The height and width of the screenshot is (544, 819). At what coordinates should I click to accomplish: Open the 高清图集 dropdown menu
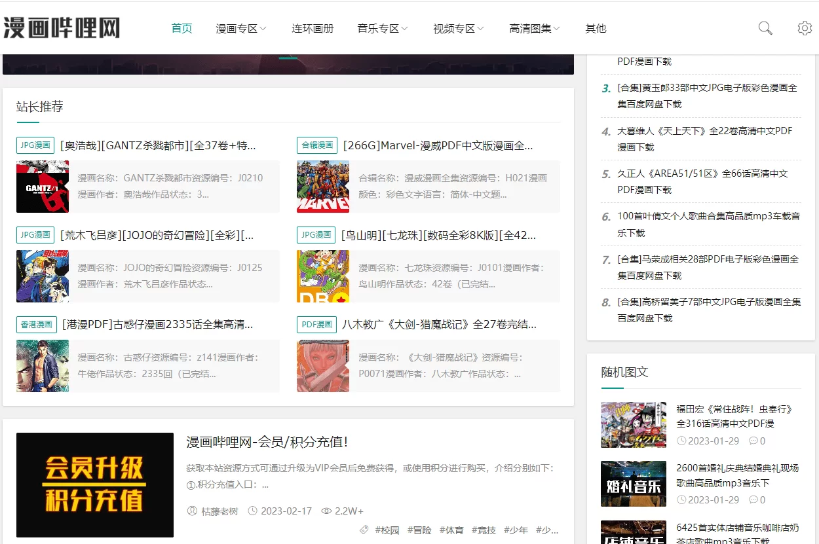coord(535,29)
